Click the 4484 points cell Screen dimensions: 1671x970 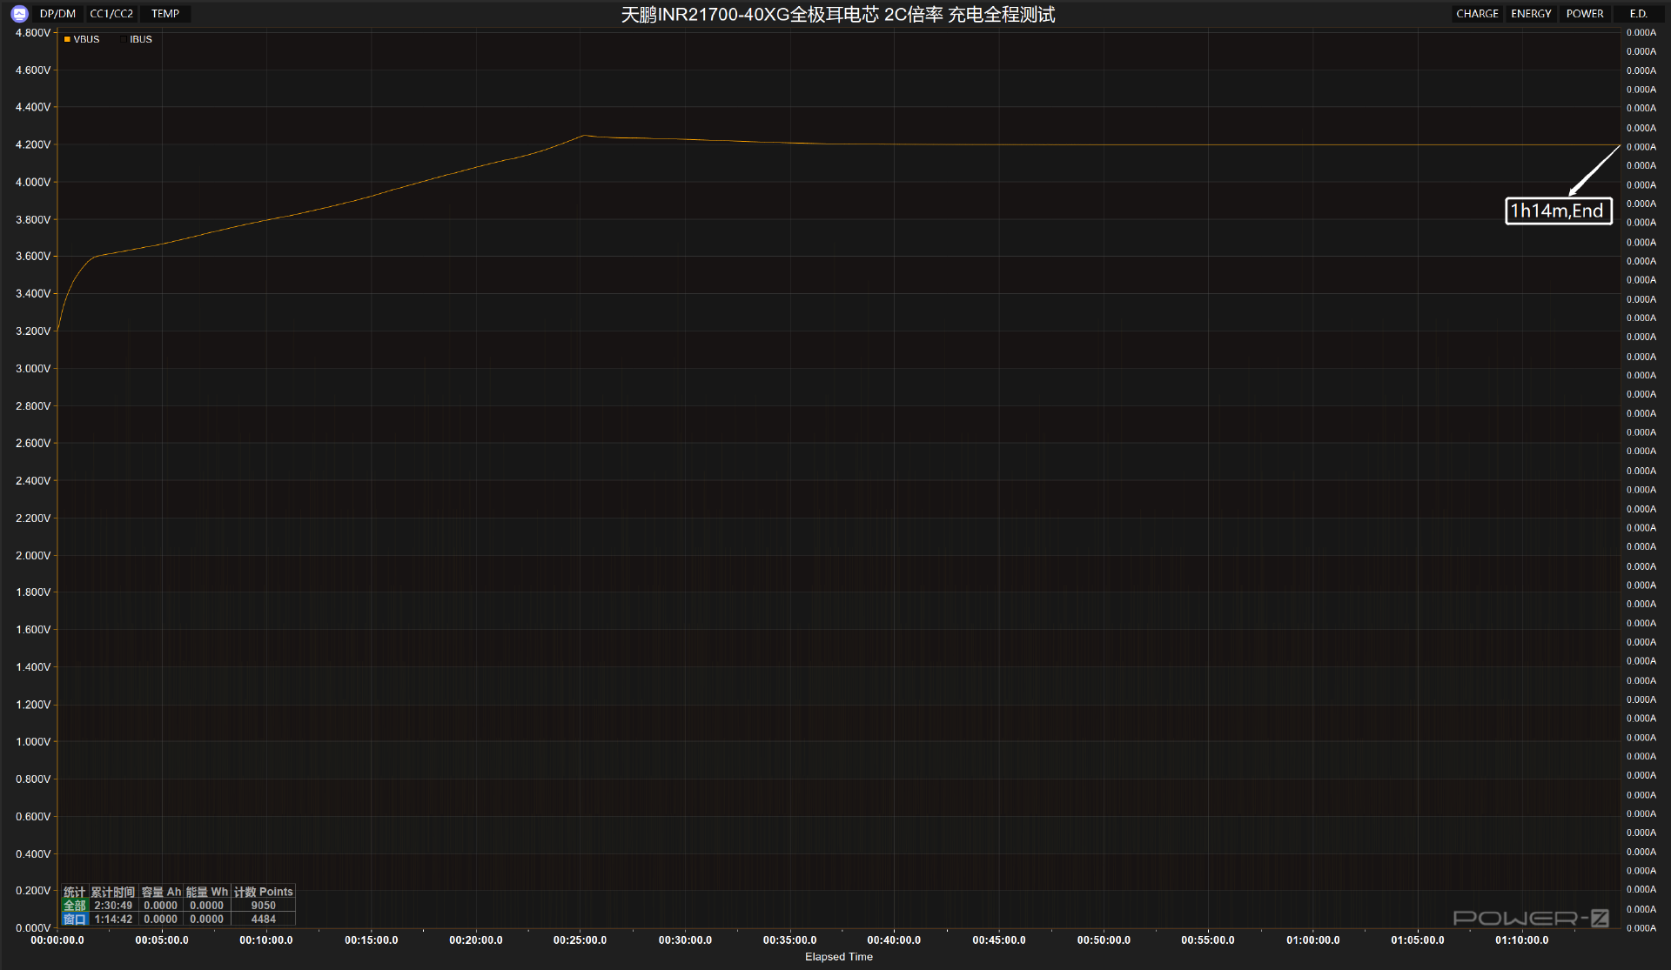coord(264,919)
